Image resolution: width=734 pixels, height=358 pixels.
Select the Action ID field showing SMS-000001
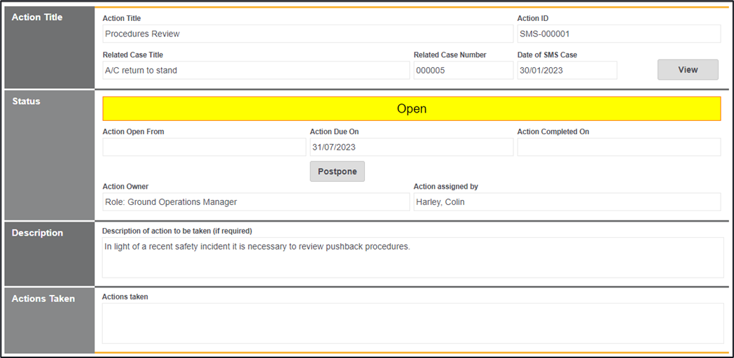(x=618, y=34)
